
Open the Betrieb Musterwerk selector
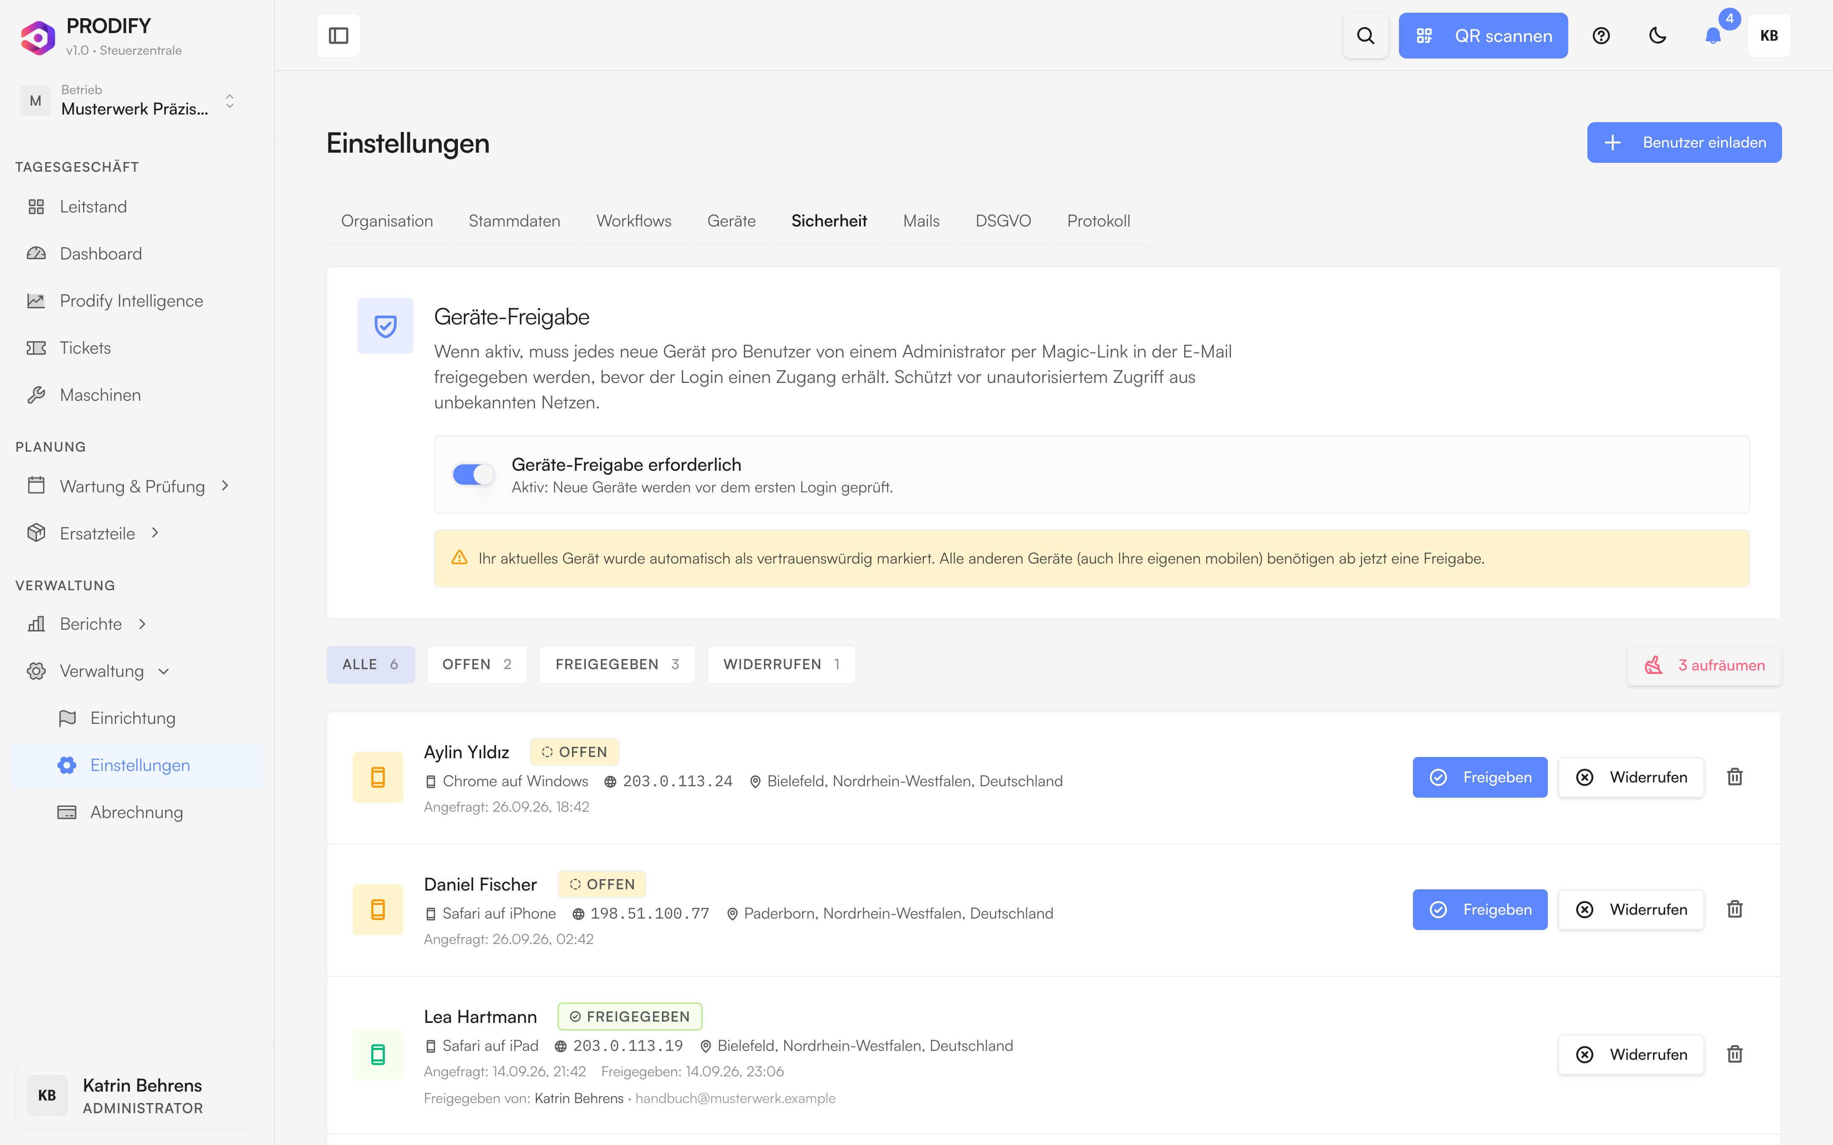pos(129,101)
